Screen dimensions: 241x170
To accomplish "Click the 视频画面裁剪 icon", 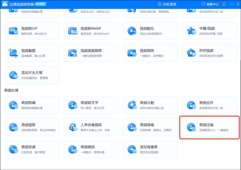I will coord(73,53).
